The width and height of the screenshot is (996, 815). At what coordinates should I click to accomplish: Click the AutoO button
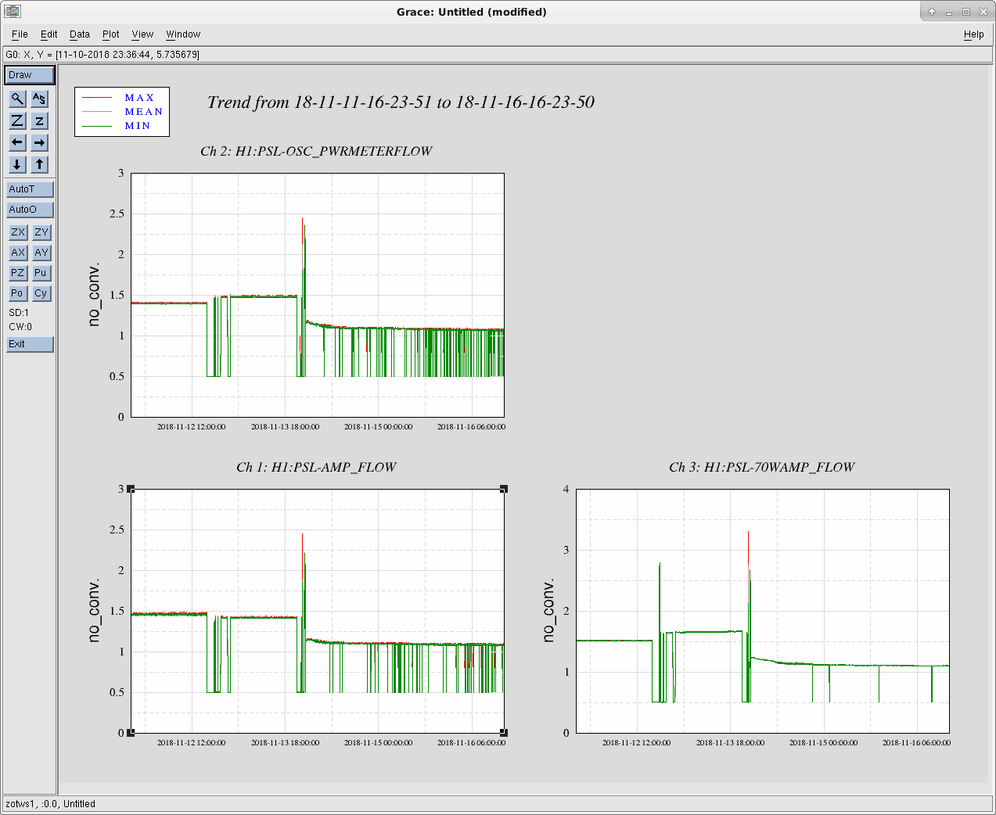pyautogui.click(x=30, y=210)
